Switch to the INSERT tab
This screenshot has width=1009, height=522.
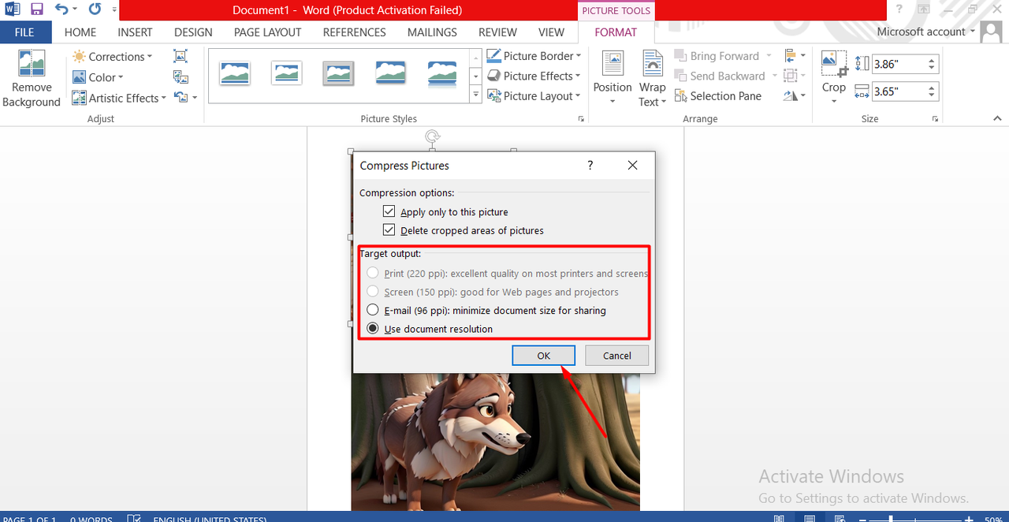[136, 32]
